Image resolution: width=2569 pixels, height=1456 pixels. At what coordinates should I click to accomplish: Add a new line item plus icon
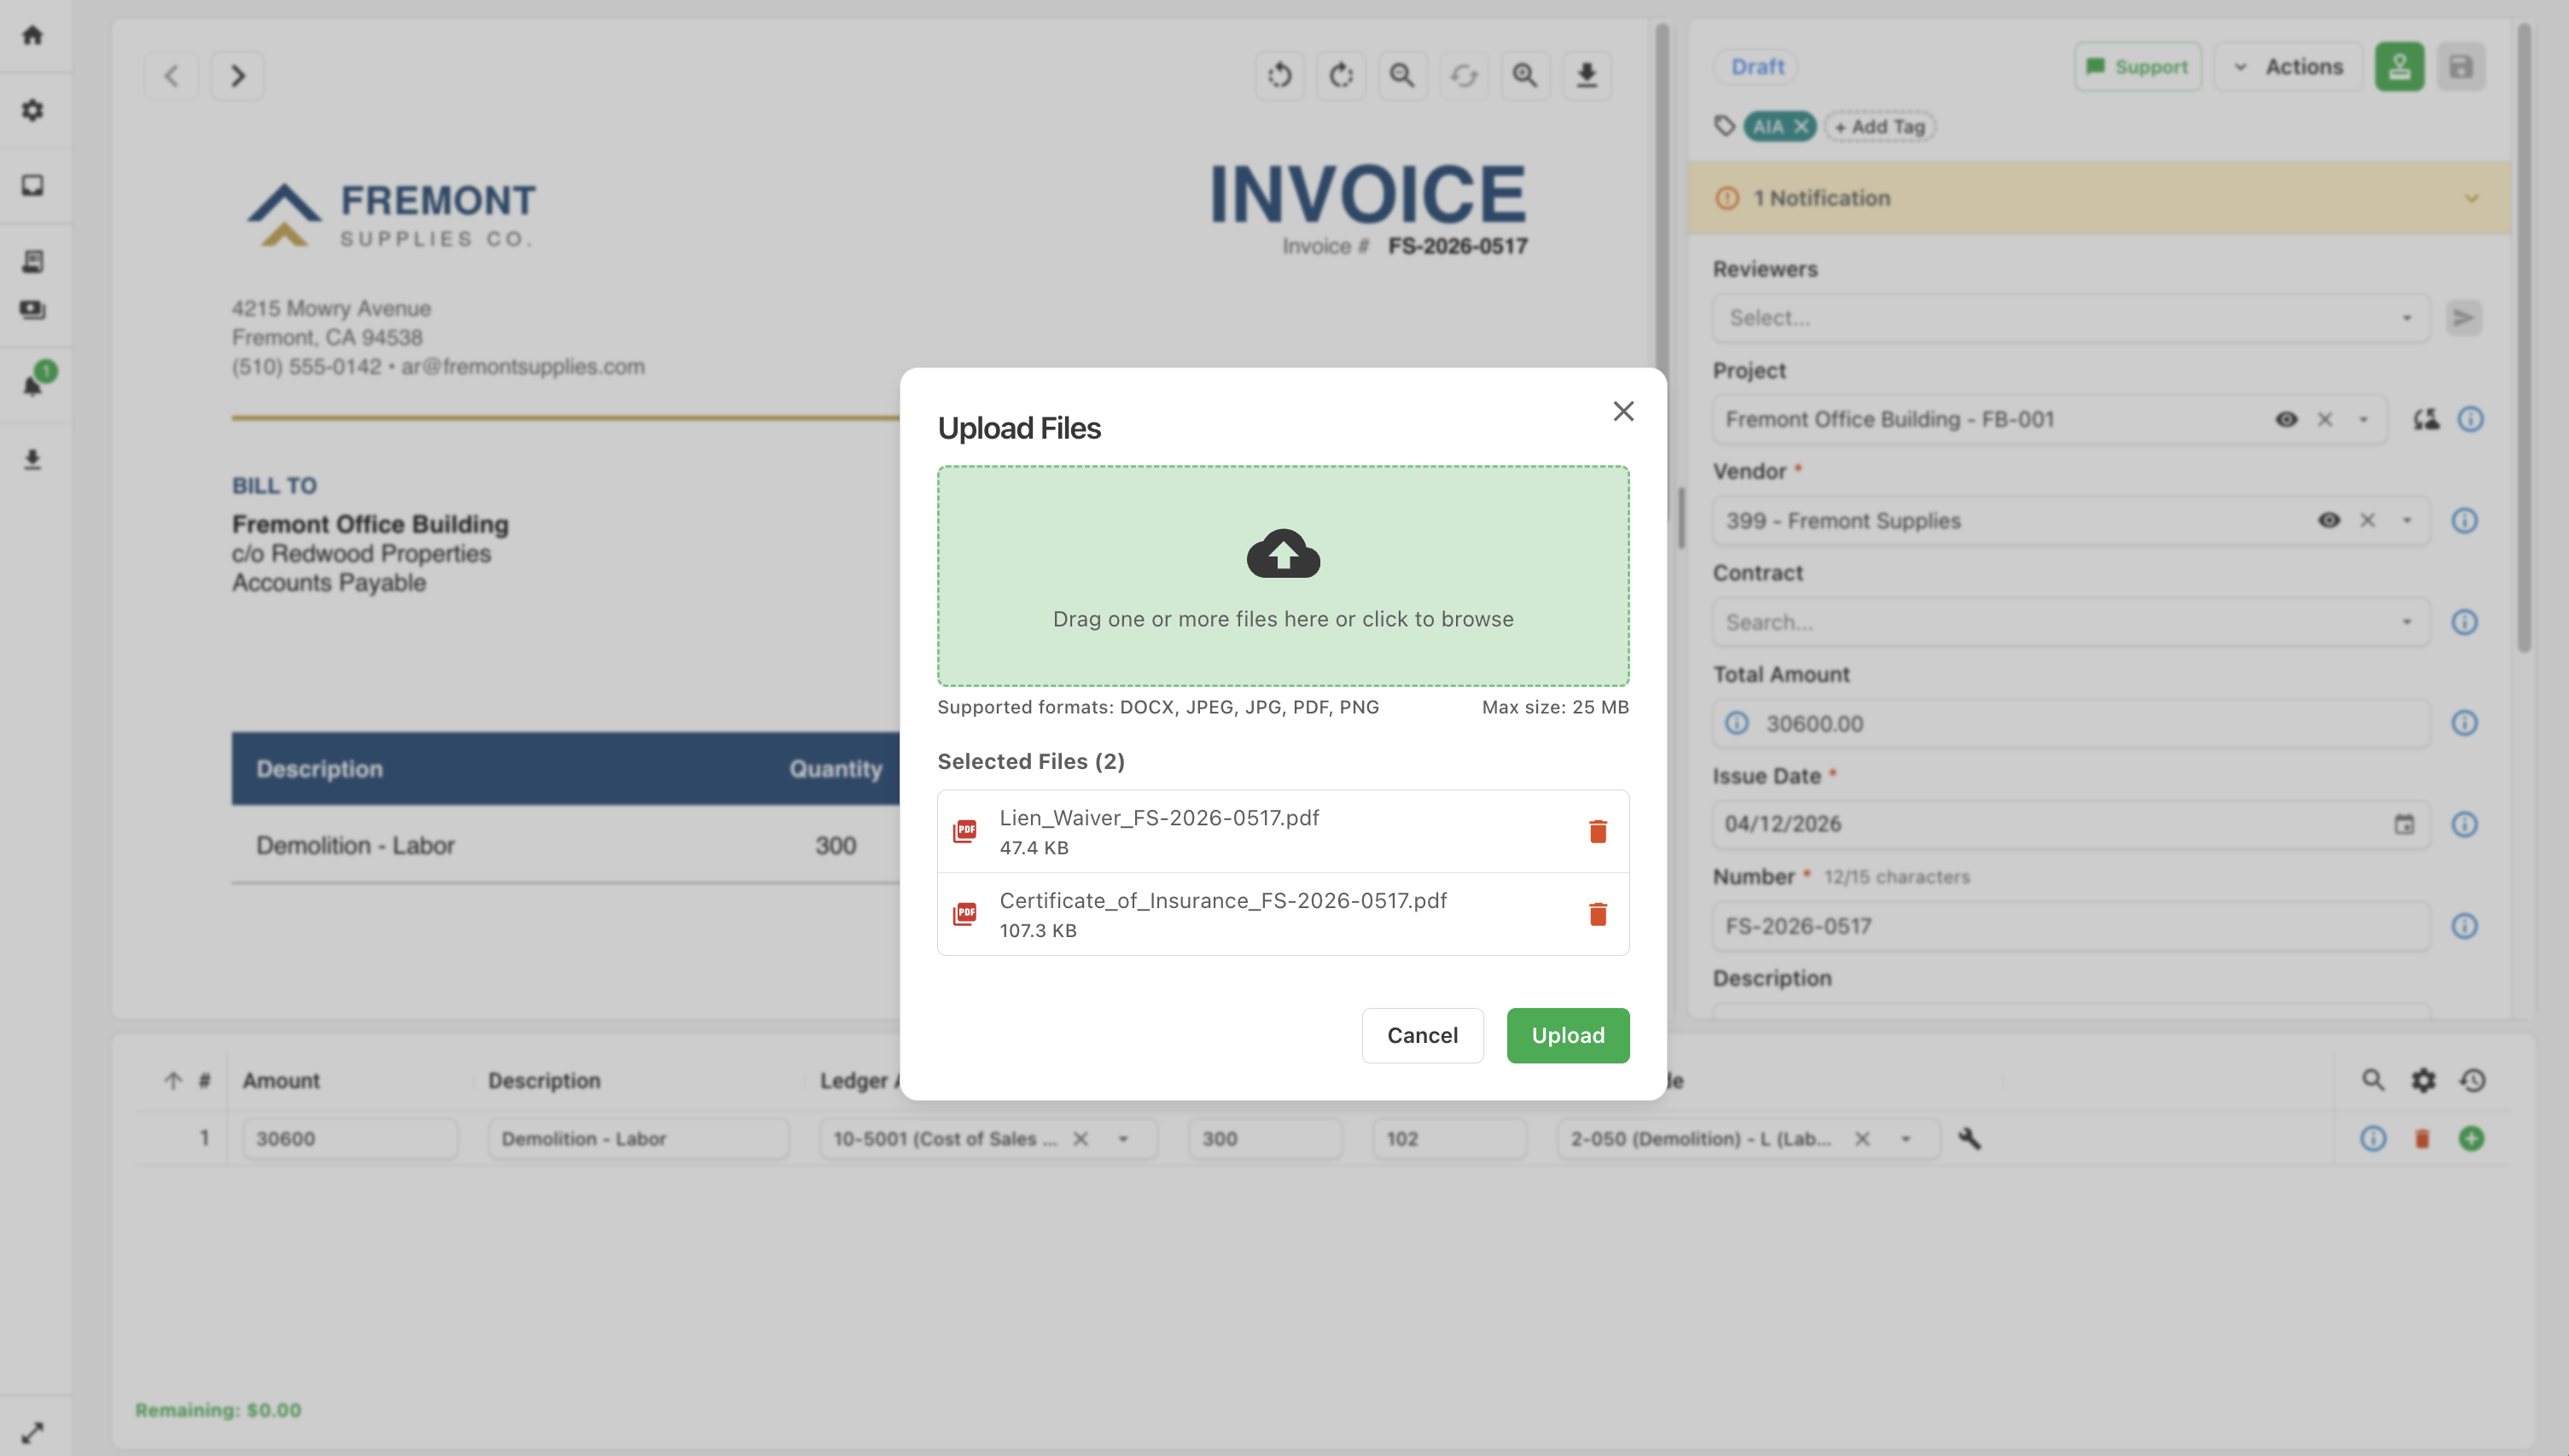(x=2471, y=1138)
